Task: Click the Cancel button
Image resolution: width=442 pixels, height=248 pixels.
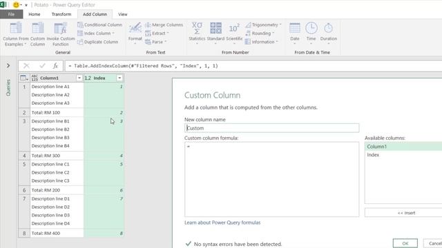Action: (x=434, y=243)
